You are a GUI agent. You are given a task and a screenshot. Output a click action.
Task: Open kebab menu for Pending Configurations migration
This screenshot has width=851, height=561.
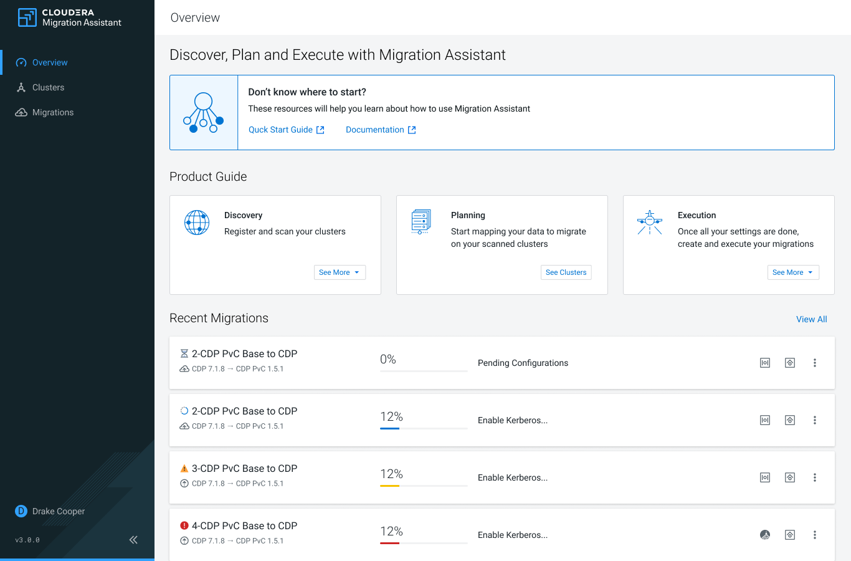tap(814, 363)
